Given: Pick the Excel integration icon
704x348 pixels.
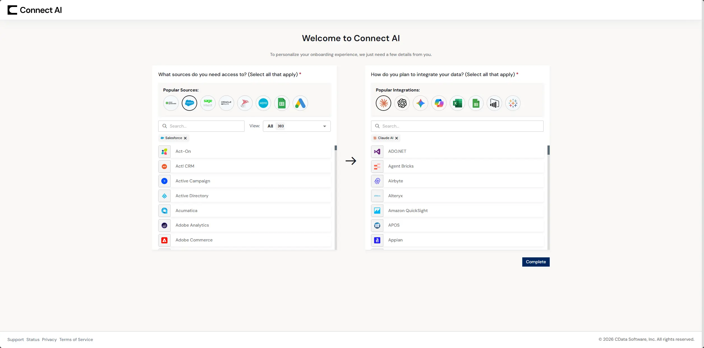Looking at the screenshot, I should pyautogui.click(x=457, y=103).
